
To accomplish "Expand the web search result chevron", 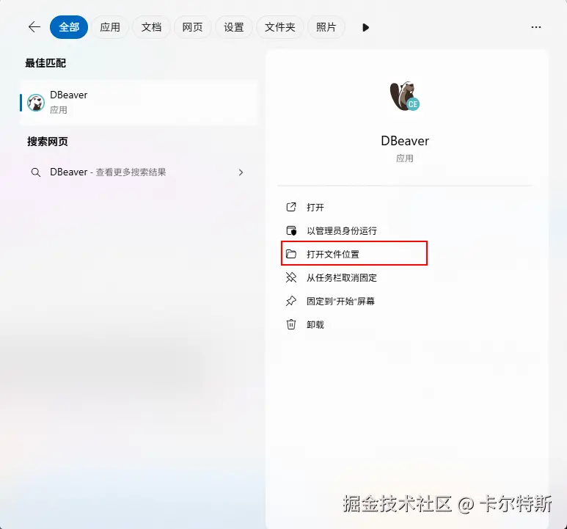I will pyautogui.click(x=241, y=172).
